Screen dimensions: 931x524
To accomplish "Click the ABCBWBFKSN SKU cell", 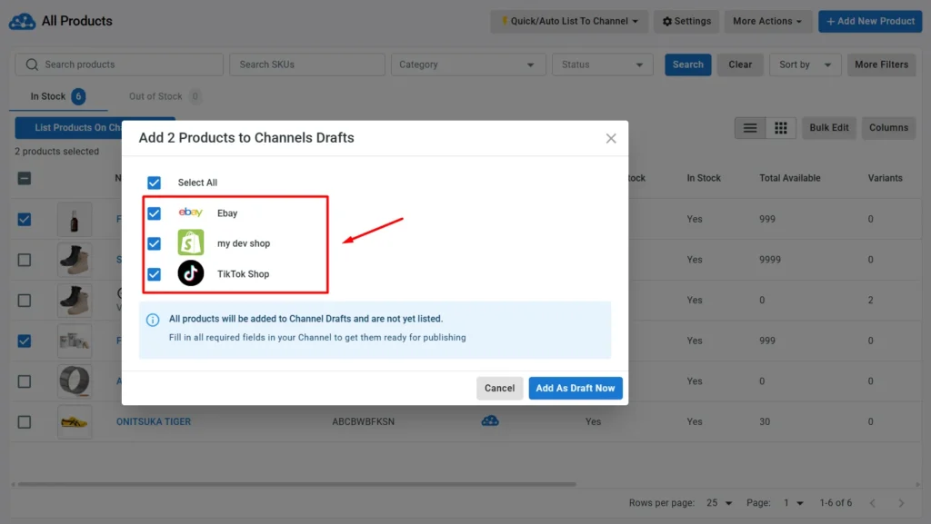I will click(363, 421).
